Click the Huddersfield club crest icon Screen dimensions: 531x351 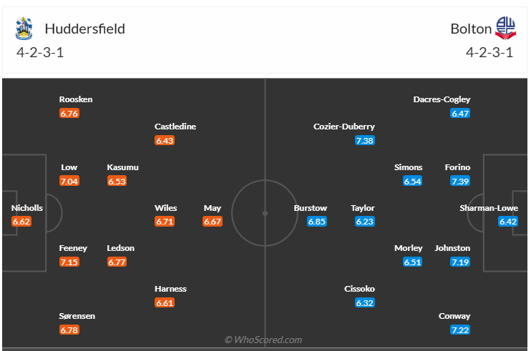coord(24,29)
